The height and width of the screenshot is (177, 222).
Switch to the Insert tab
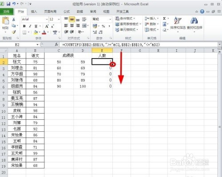pyautogui.click(x=34, y=12)
